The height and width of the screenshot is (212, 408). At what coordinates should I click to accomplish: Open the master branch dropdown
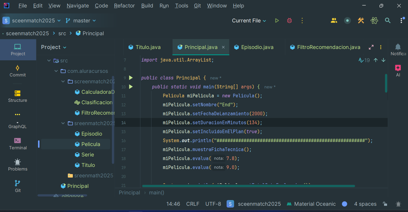[81, 21]
